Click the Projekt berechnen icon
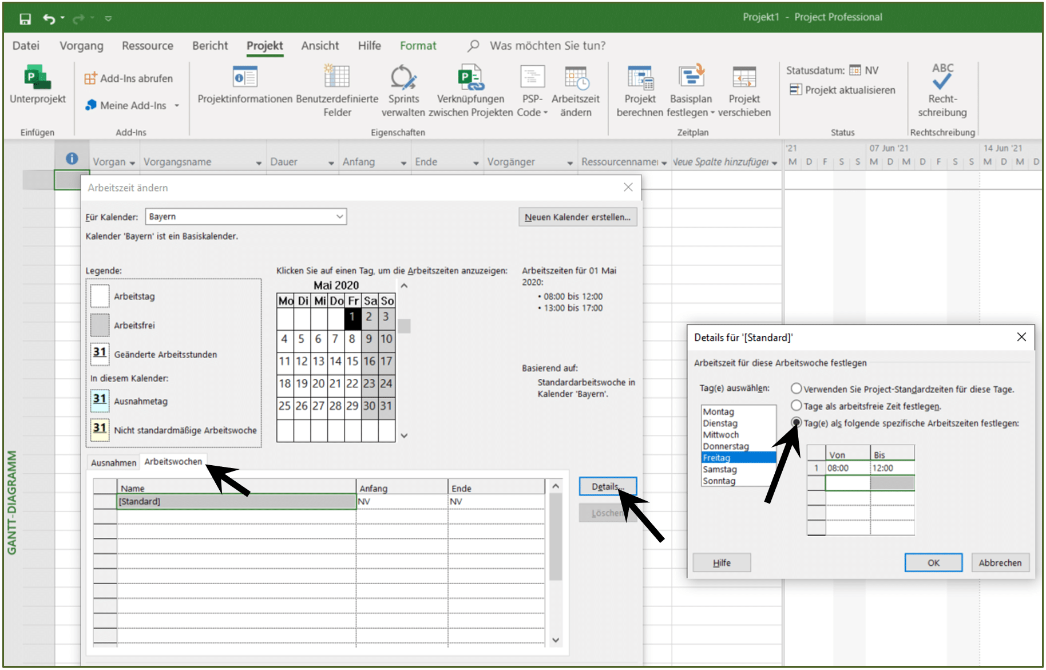 click(x=640, y=78)
